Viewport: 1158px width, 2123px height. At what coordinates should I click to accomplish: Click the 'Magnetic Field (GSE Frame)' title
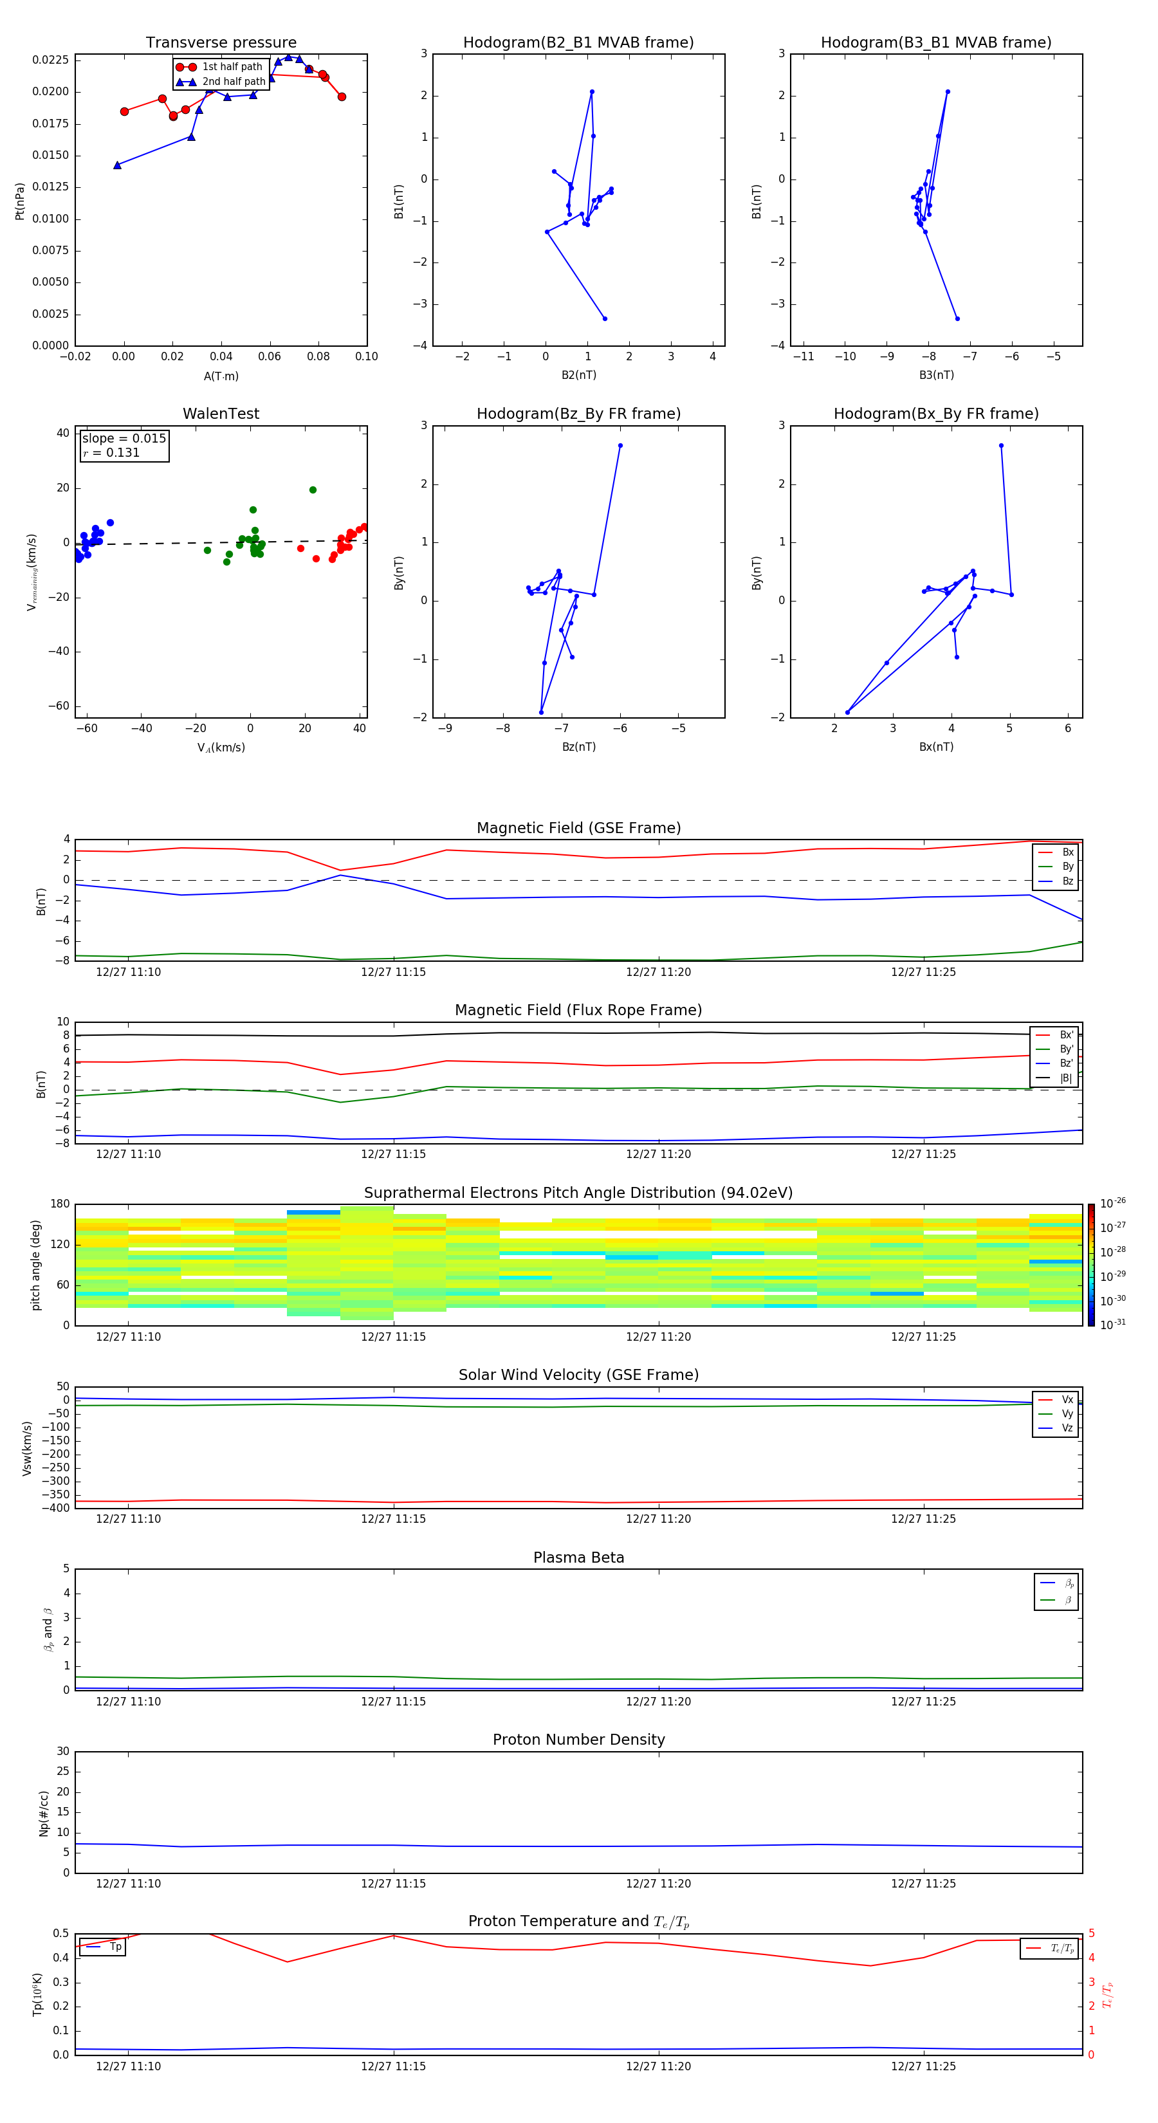[x=578, y=828]
